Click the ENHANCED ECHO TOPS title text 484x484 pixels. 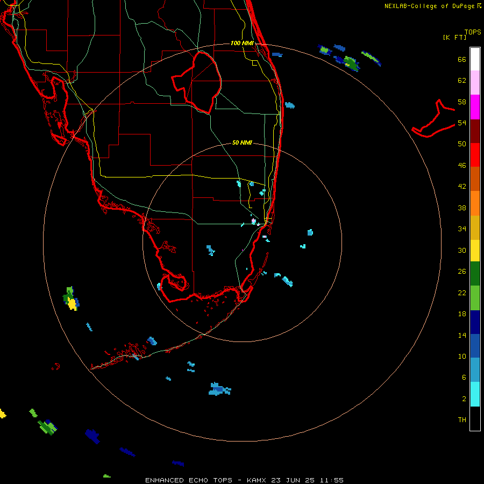189,480
